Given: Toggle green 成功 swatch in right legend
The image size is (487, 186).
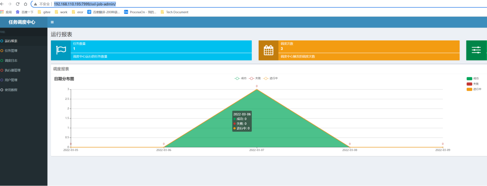Looking at the screenshot, I should [469, 79].
